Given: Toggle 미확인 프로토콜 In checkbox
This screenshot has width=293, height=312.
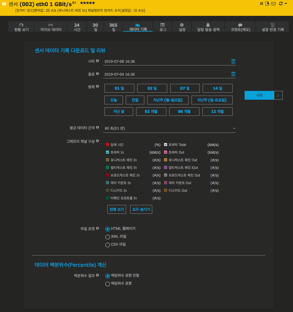Looking at the screenshot, I should click(107, 198).
